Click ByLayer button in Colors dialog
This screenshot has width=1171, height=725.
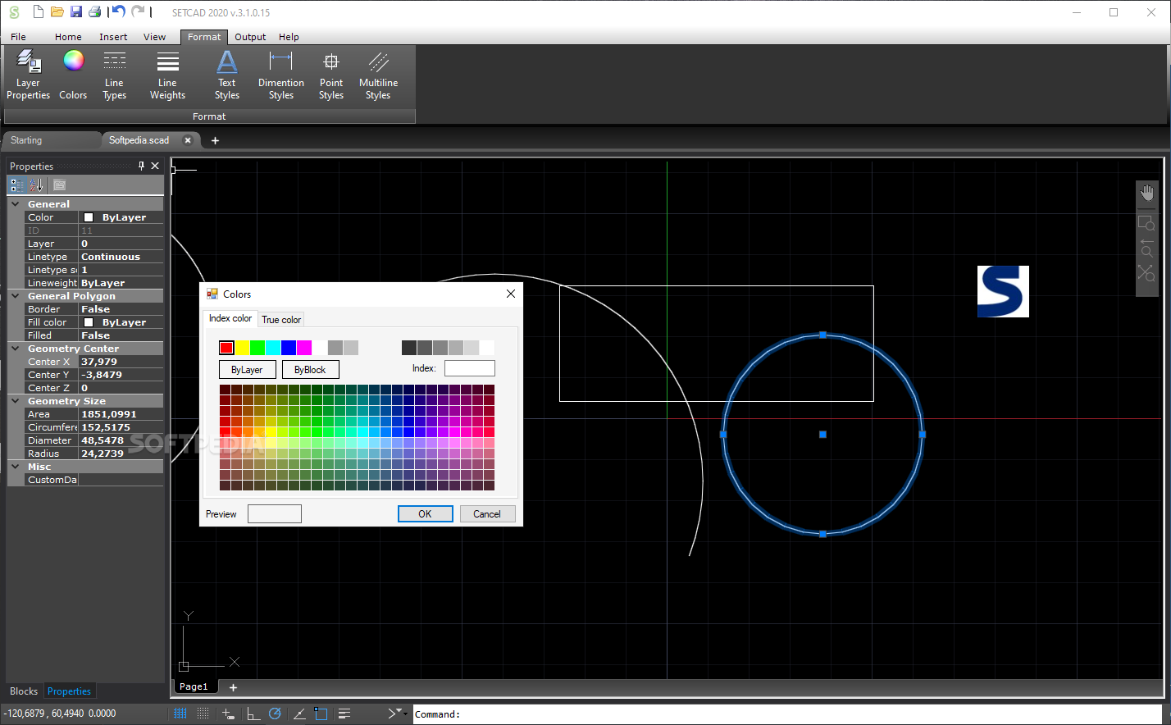(247, 370)
